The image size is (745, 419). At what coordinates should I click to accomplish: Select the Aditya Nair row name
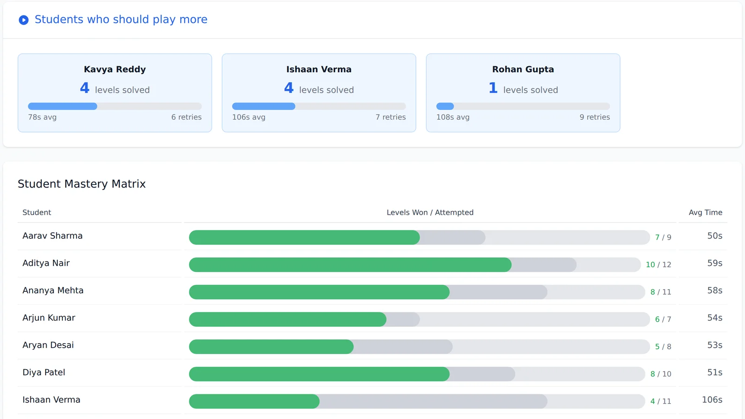click(x=46, y=263)
